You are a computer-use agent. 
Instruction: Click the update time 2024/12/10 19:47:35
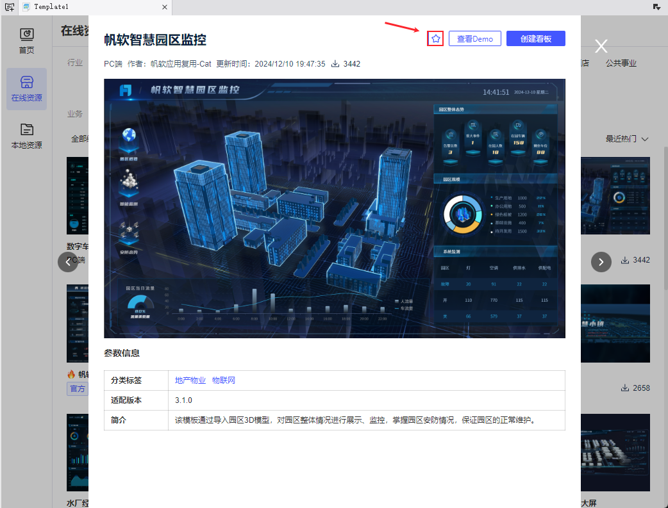point(290,64)
